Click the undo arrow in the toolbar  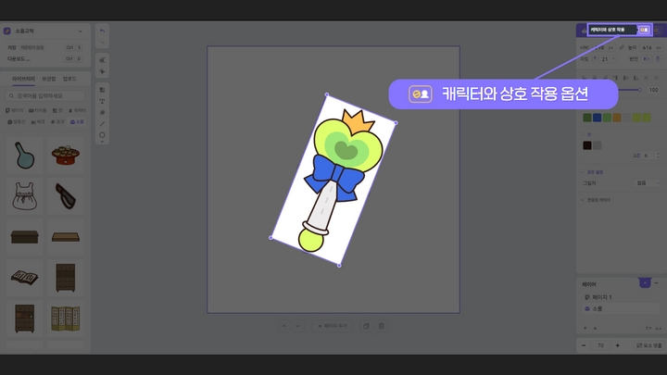click(x=102, y=31)
